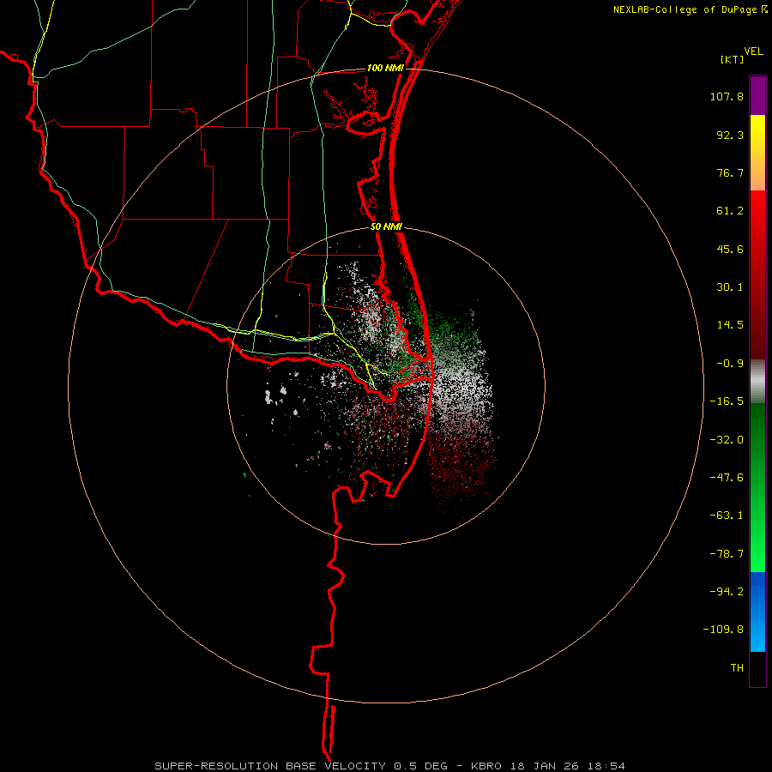Click the -0.9 legend value
This screenshot has height=772, width=772.
click(730, 364)
